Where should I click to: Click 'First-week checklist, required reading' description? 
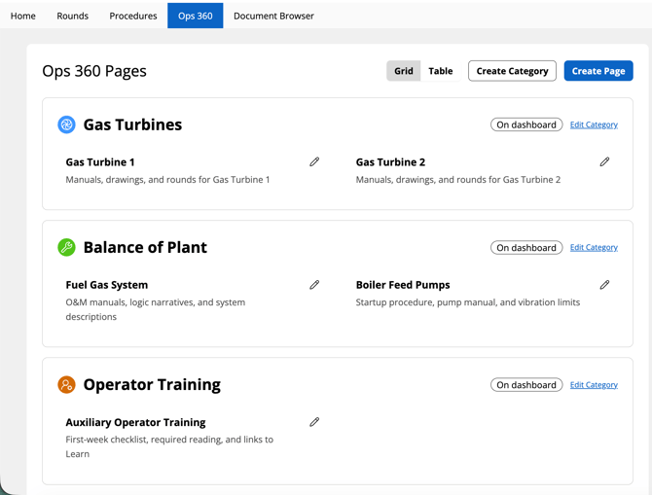(169, 446)
